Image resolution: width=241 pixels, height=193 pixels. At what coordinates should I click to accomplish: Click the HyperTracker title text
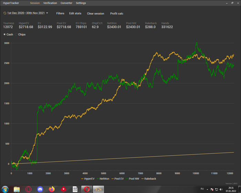pos(11,3)
